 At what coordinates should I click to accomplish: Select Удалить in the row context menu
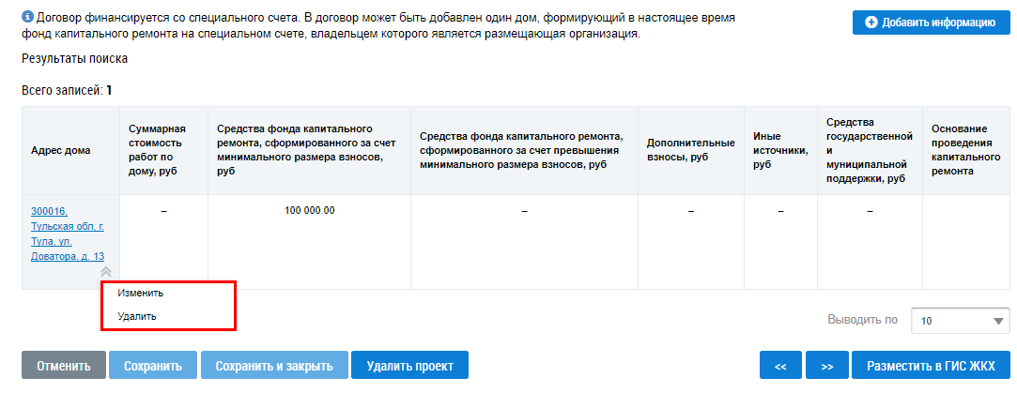point(137,317)
